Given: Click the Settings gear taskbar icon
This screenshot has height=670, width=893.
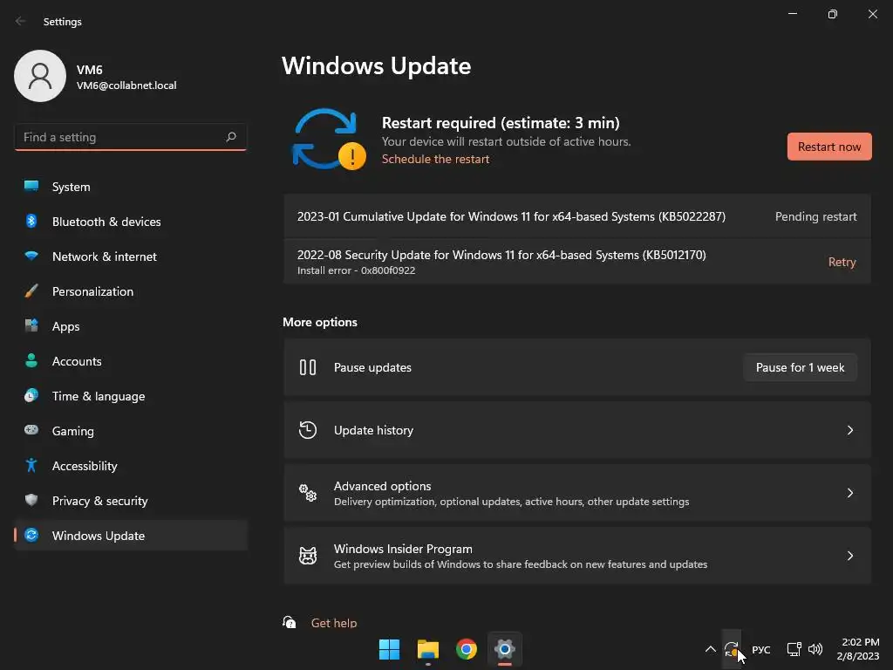Looking at the screenshot, I should tap(505, 649).
